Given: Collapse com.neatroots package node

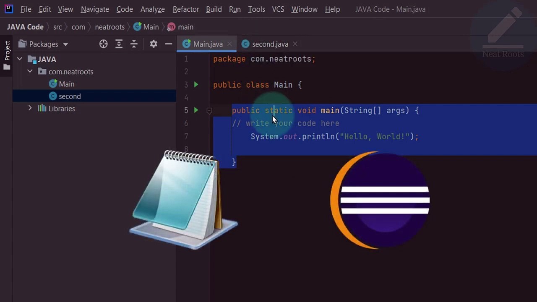Looking at the screenshot, I should 30,71.
